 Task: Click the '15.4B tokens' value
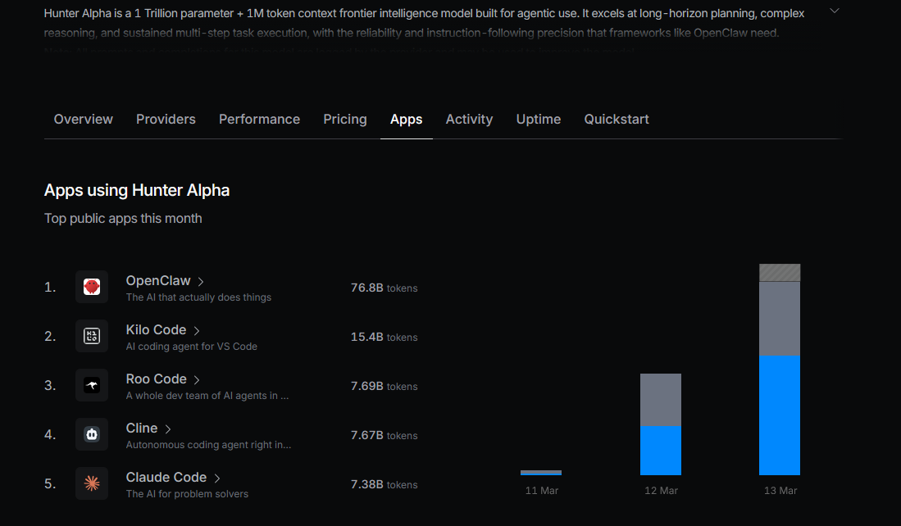pyautogui.click(x=384, y=337)
